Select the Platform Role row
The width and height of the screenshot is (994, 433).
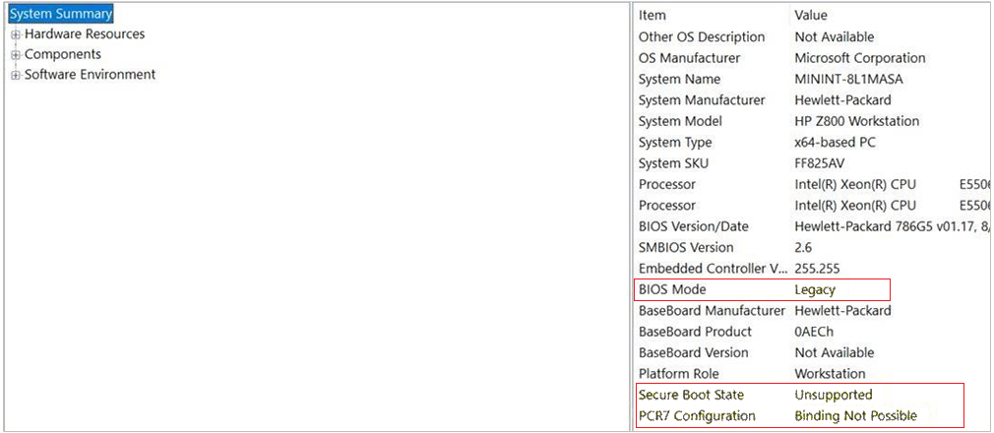[x=678, y=374]
